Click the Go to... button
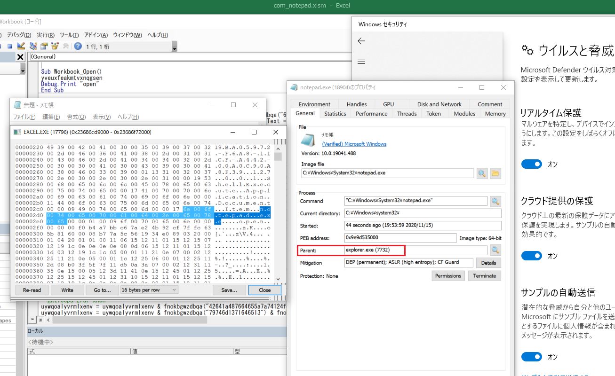Viewport: 615px width, 376px height. click(x=103, y=290)
